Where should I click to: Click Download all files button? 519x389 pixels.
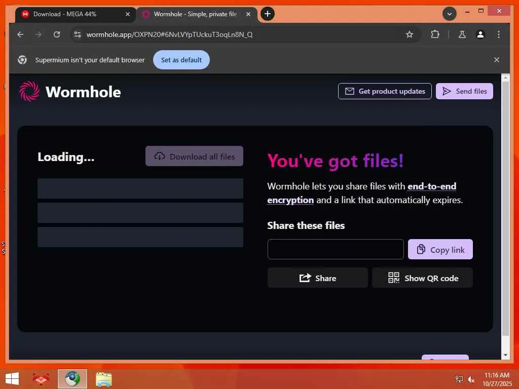(194, 156)
